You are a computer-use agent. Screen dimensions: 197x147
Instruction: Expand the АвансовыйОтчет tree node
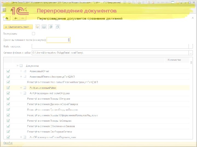(21, 71)
